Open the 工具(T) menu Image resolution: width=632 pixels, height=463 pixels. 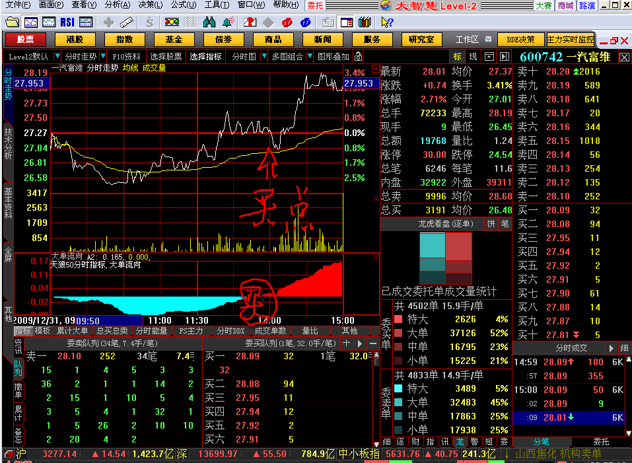(217, 5)
